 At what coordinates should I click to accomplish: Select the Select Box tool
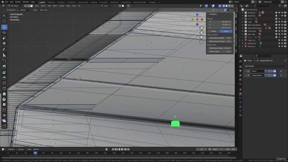[4, 16]
